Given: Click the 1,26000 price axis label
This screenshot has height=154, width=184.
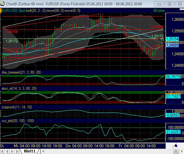Looking at the screenshot, I should click(x=177, y=20).
